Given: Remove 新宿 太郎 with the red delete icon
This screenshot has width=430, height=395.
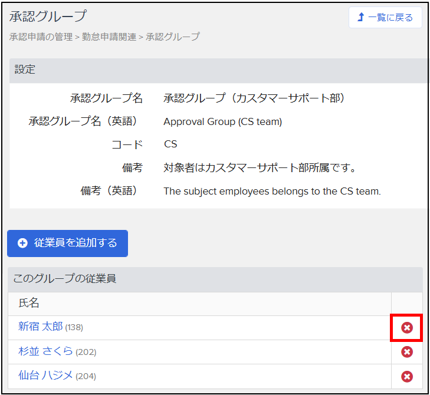Looking at the screenshot, I should tap(406, 328).
